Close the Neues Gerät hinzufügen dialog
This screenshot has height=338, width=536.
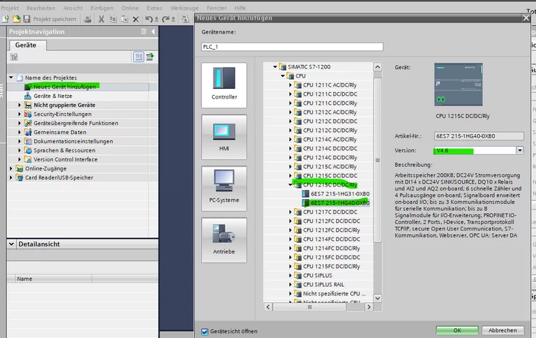pos(526,18)
